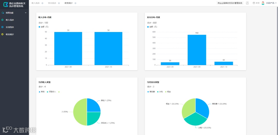Open 收支统计 from the left sidebar
The height and width of the screenshot is (135, 278).
[x=14, y=34]
